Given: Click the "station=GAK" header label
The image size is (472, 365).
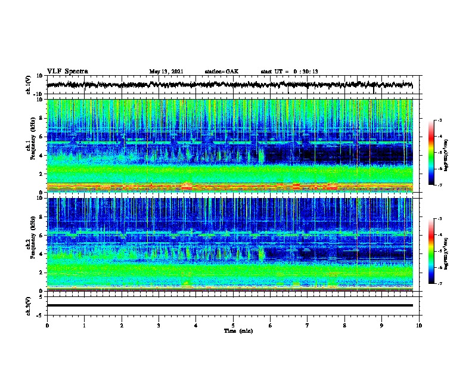Looking at the screenshot, I should coord(222,72).
